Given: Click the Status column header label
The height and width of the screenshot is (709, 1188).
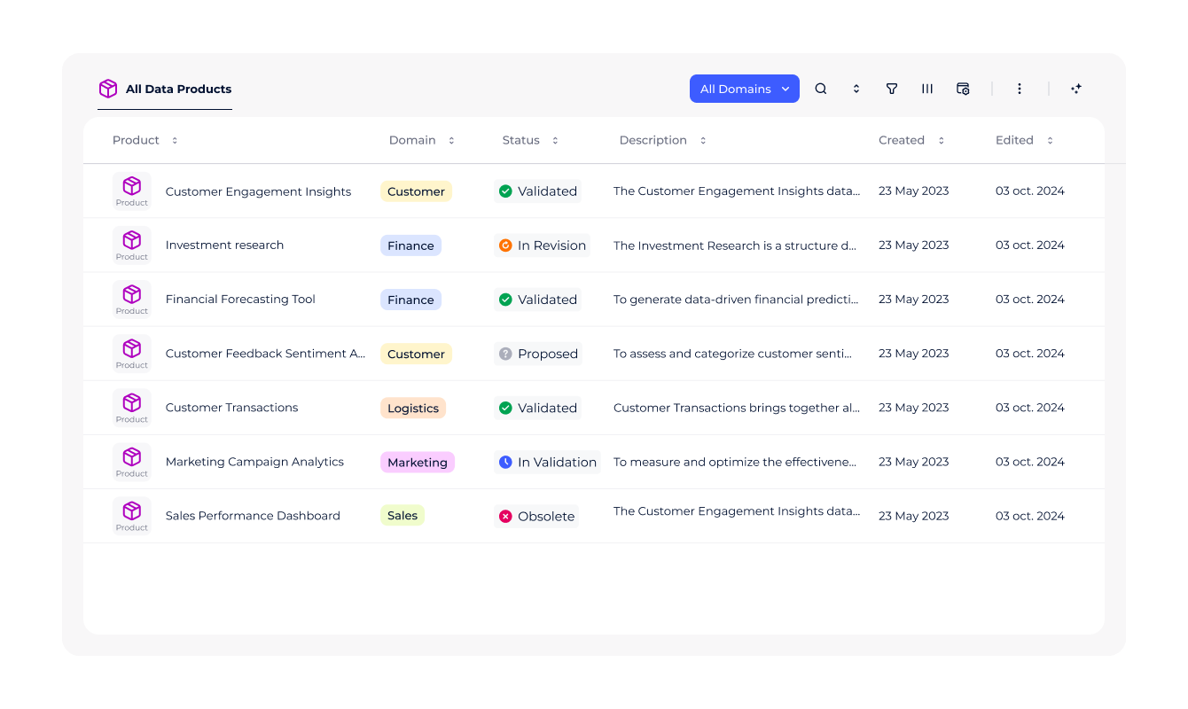Looking at the screenshot, I should (520, 140).
